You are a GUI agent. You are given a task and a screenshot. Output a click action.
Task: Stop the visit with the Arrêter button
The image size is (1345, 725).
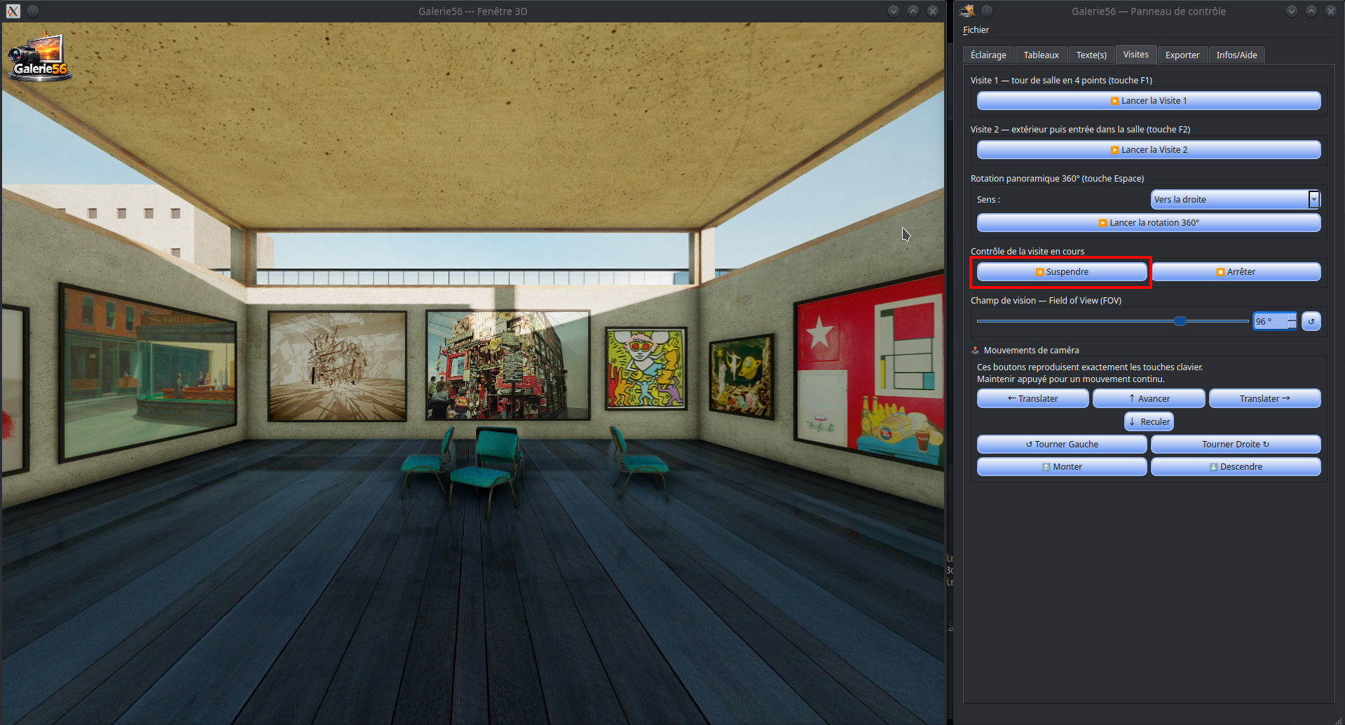pos(1236,272)
